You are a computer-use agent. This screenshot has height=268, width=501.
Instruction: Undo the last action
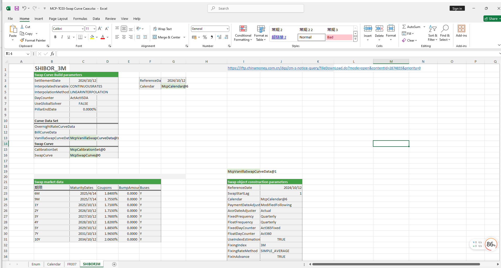tap(24, 8)
